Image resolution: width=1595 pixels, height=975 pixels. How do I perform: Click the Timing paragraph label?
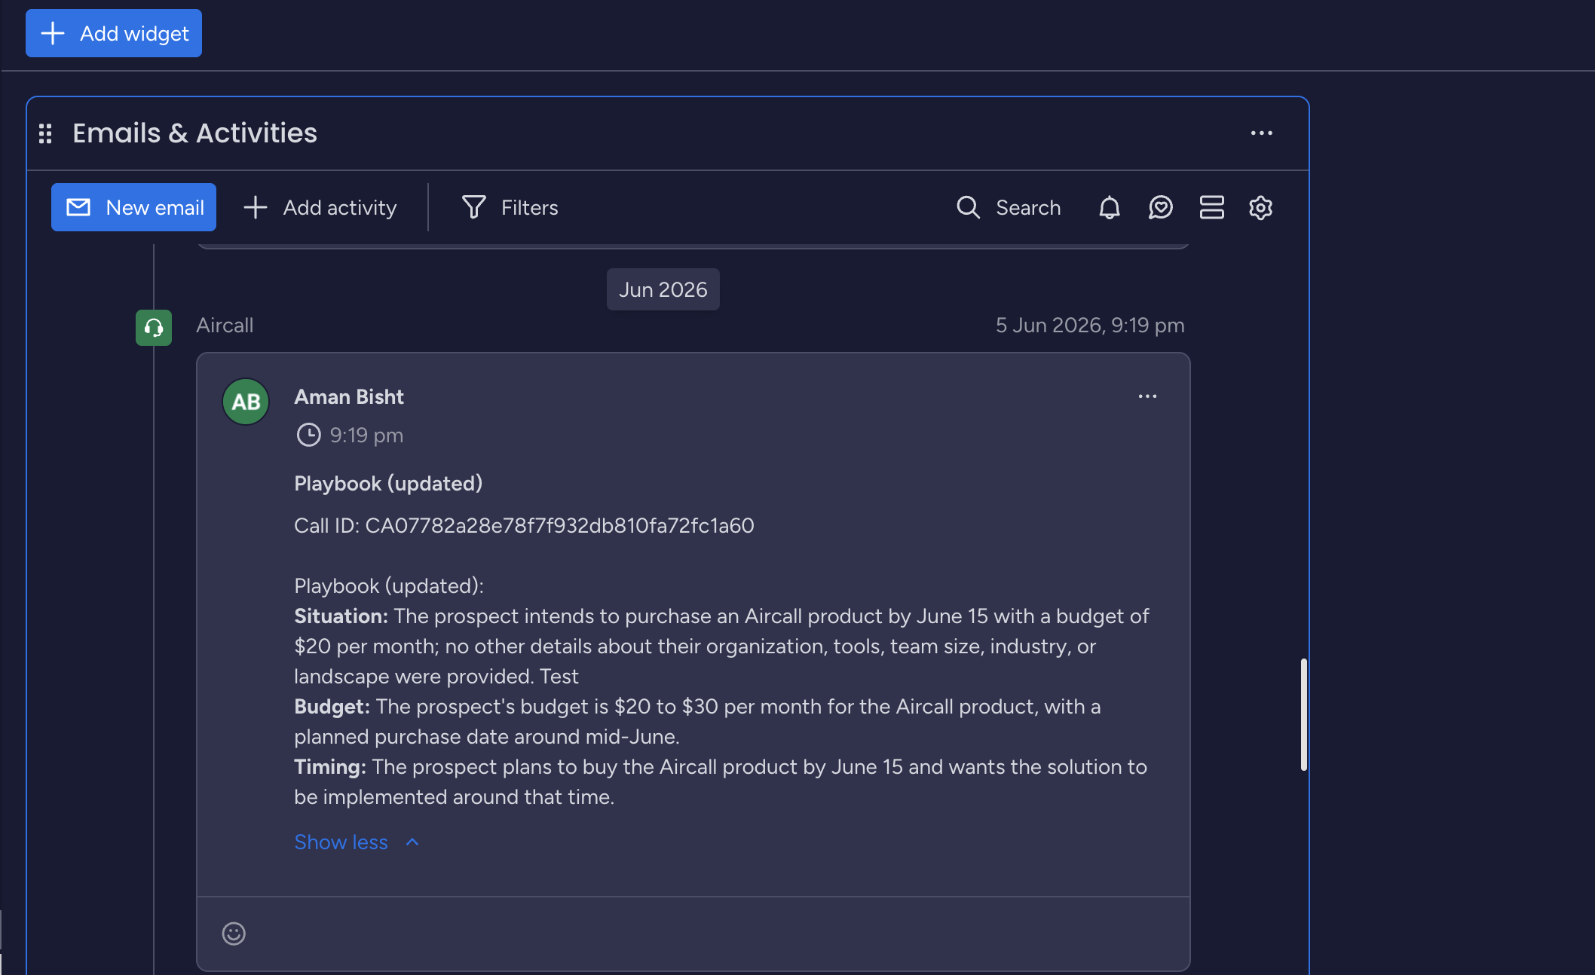(330, 767)
